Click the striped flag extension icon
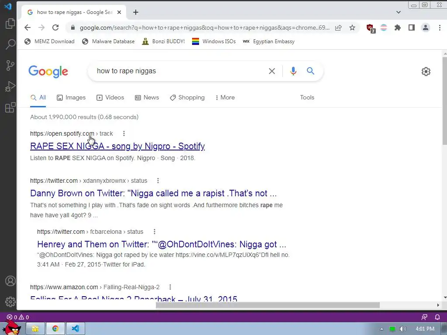 [x=384, y=27]
